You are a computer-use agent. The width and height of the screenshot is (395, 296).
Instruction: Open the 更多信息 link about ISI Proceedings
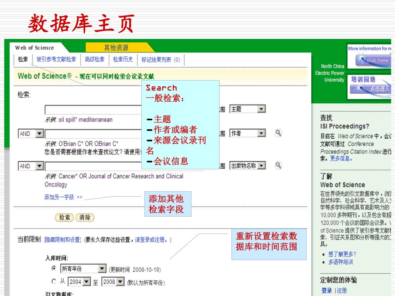(341, 158)
